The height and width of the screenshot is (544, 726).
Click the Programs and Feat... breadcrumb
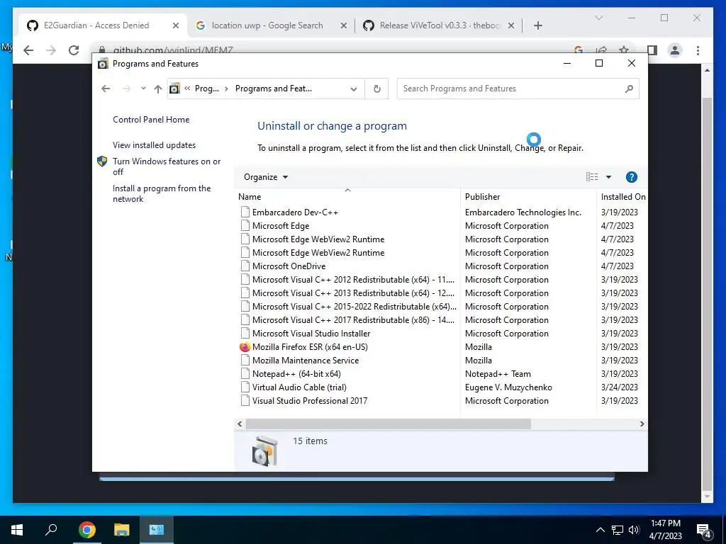[x=273, y=89]
